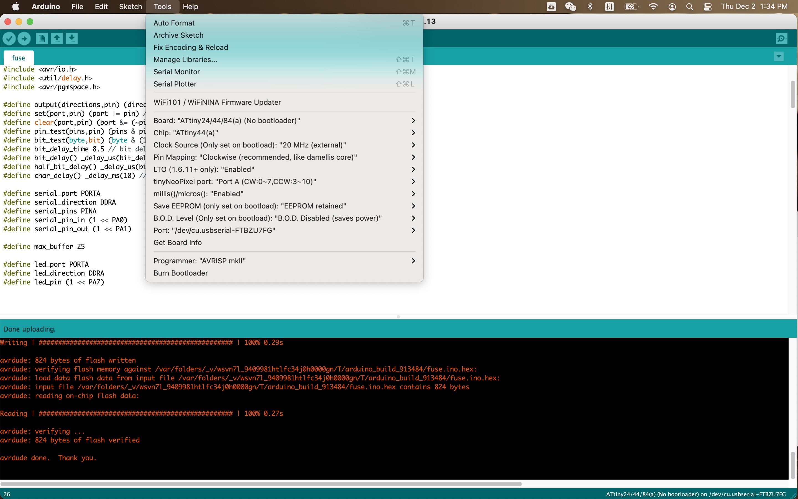
Task: Close the open Tools menu
Action: [162, 7]
